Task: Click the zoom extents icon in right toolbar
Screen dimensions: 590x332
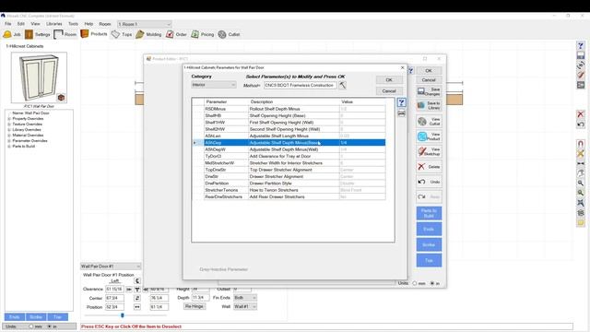Action: [581, 203]
